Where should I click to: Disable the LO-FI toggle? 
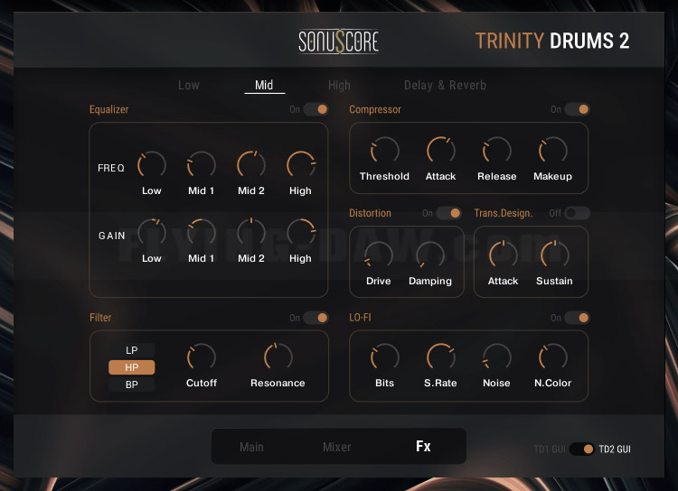(x=578, y=318)
